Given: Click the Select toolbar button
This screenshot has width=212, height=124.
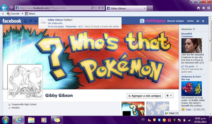Looking at the screenshot, I should tap(30, 14).
